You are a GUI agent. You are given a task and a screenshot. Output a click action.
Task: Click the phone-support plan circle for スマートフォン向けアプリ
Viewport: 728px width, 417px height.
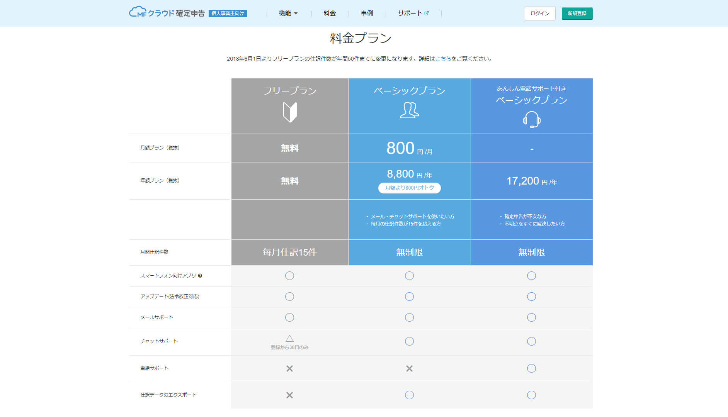(531, 276)
